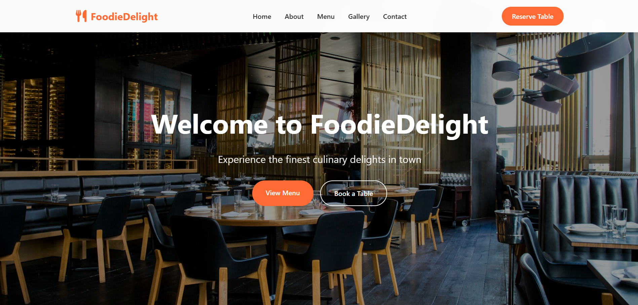Click the orange View Menu button

[x=283, y=193]
